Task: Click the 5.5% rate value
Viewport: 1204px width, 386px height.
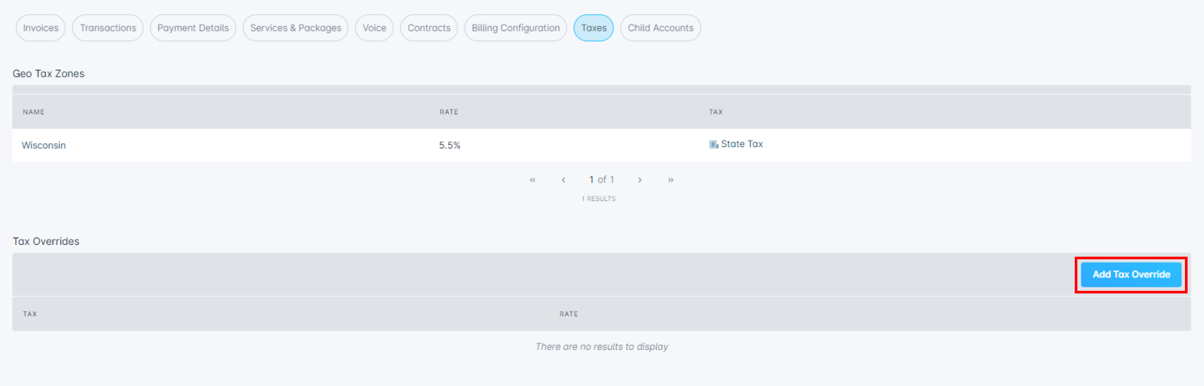Action: click(449, 145)
